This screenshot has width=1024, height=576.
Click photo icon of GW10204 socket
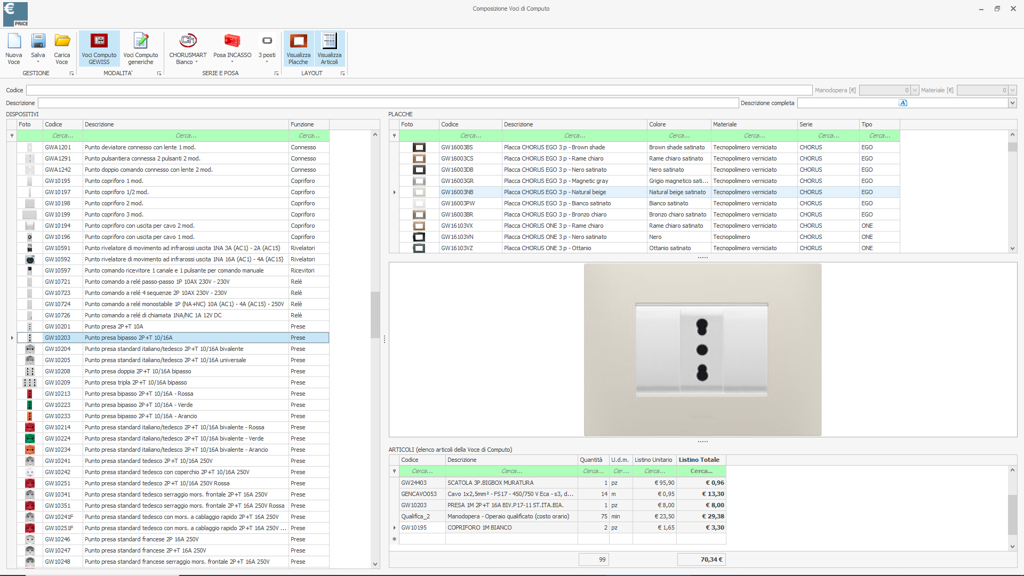pos(30,349)
